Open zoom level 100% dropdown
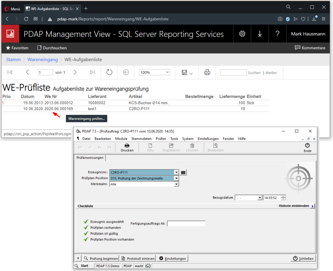The image size is (333, 271). (154, 72)
